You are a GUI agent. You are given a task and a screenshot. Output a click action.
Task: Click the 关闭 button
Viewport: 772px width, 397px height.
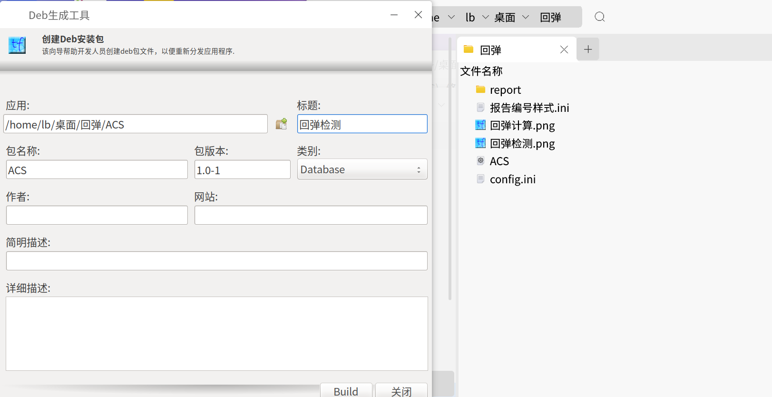pyautogui.click(x=401, y=390)
